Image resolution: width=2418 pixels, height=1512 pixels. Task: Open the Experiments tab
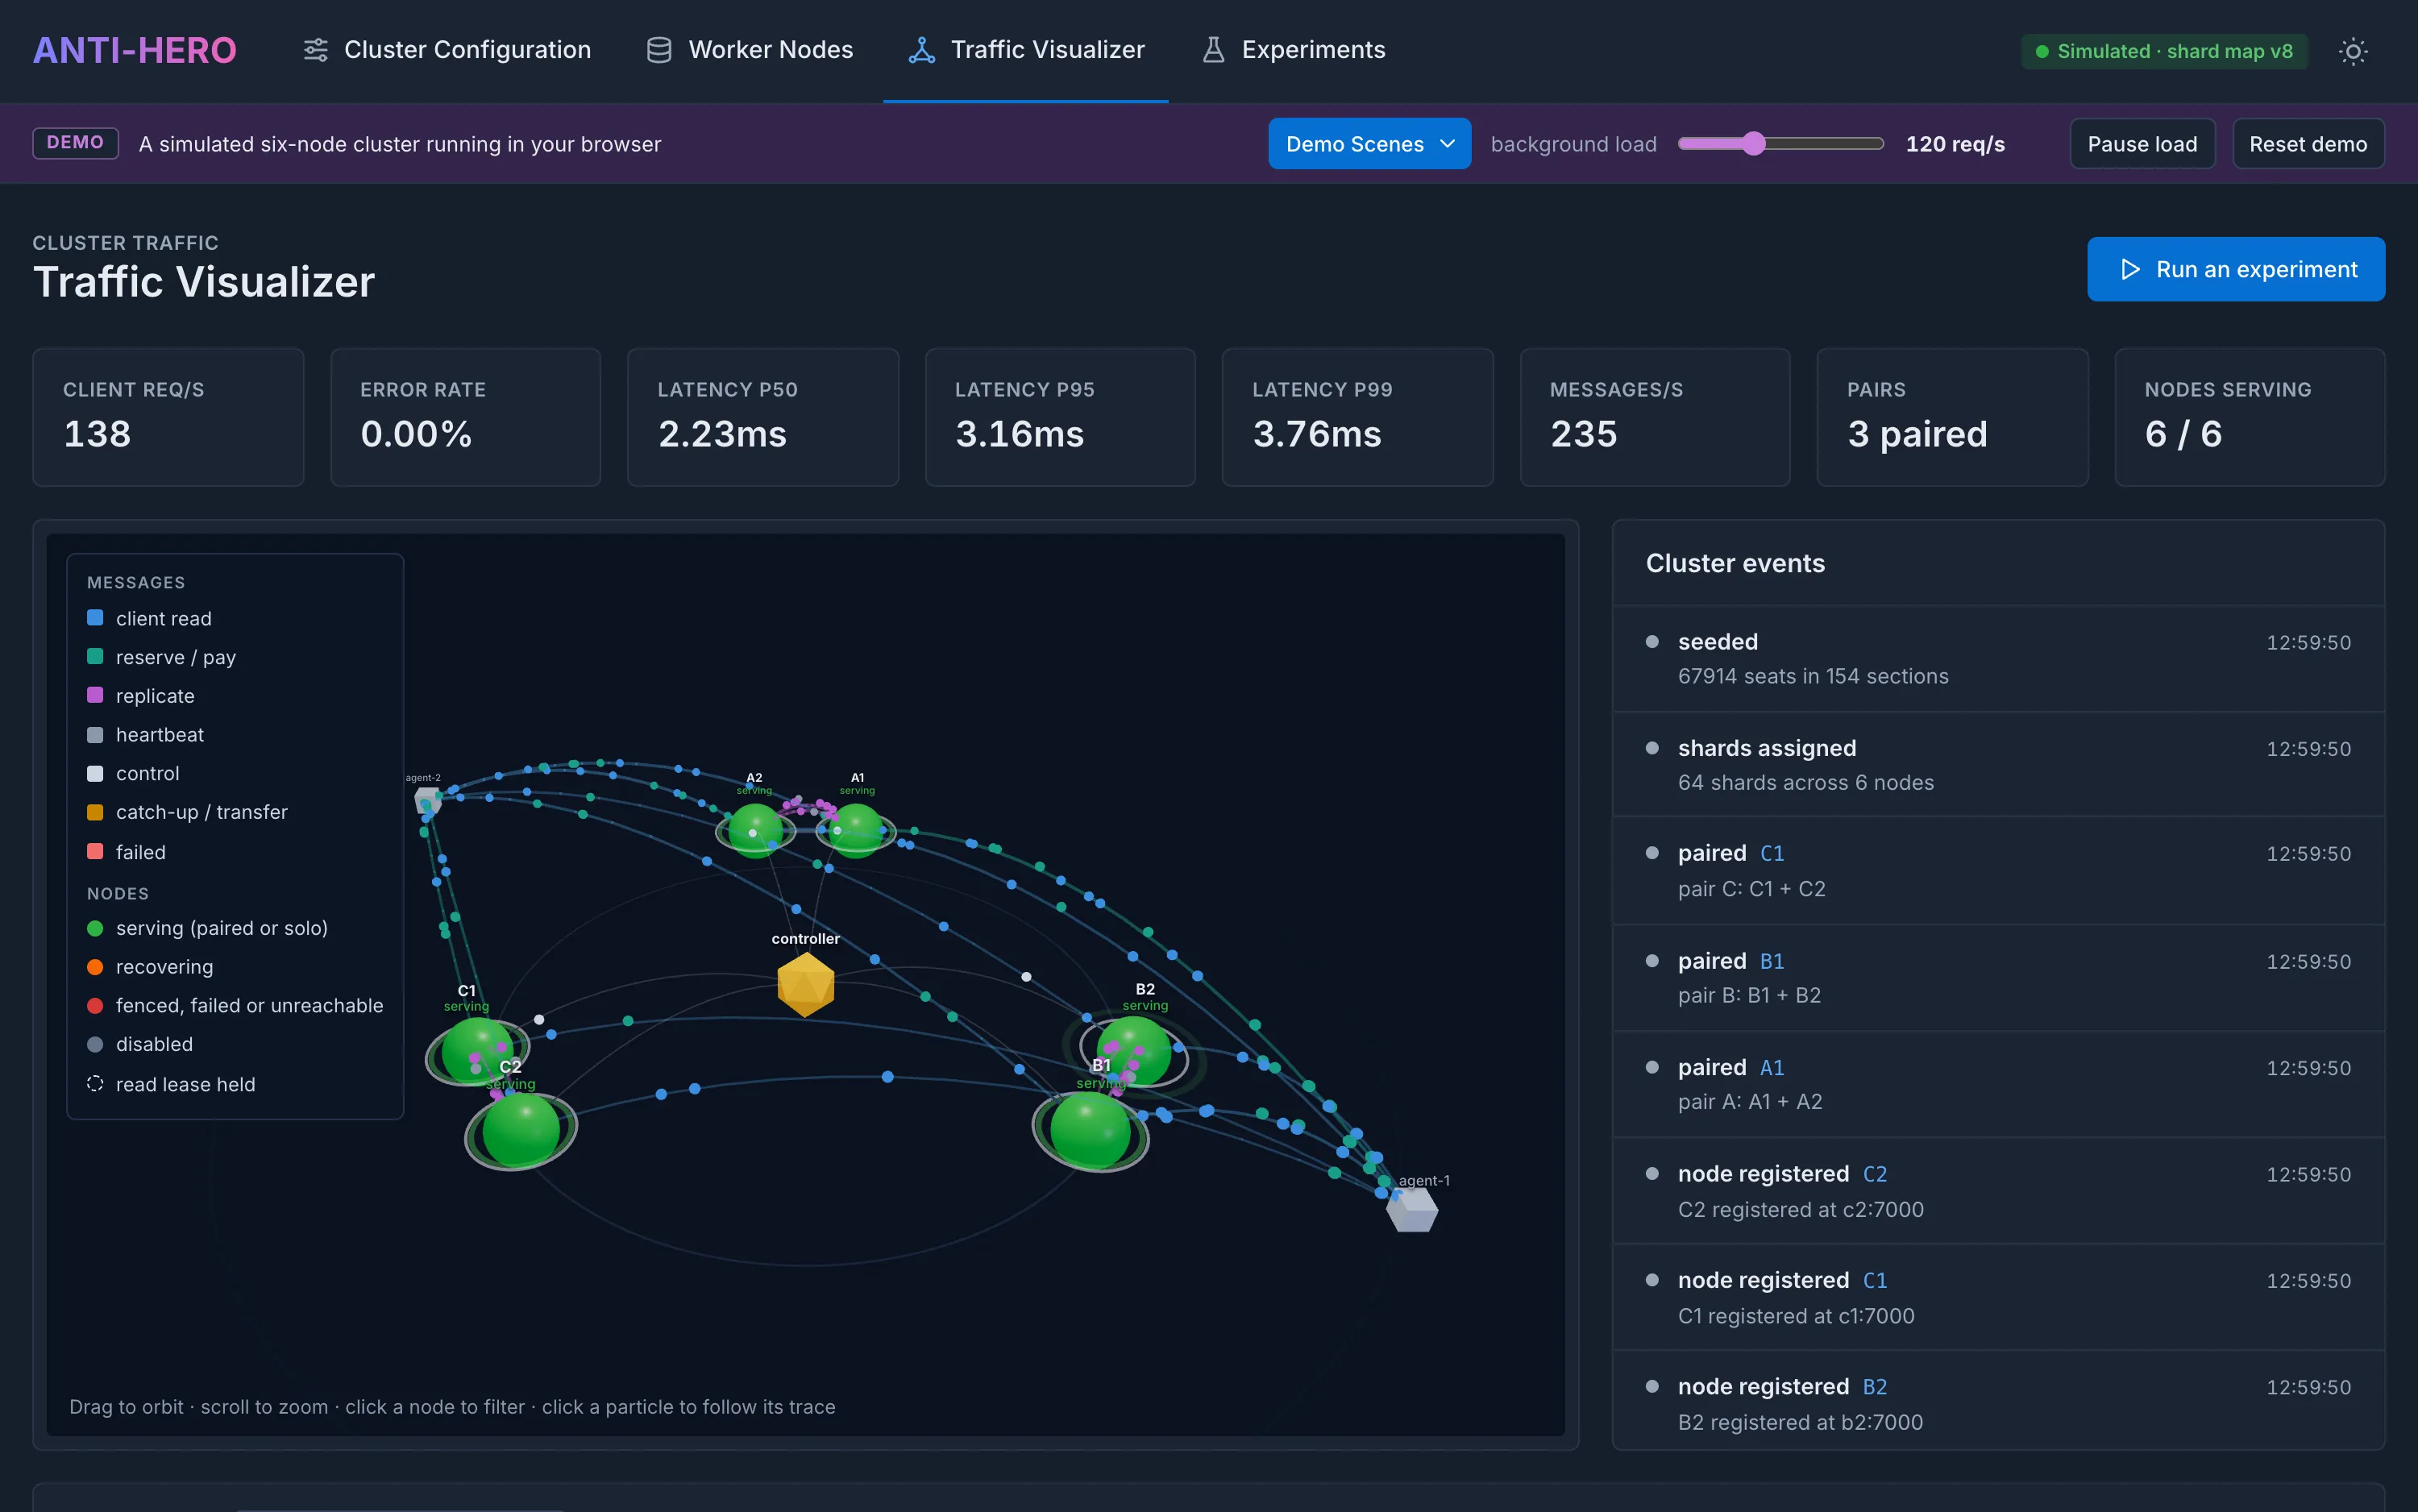(1293, 50)
